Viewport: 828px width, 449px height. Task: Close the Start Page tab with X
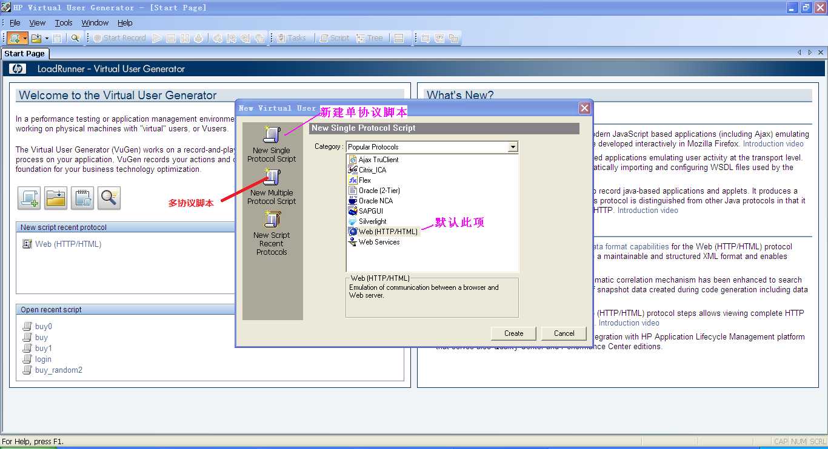pos(821,53)
